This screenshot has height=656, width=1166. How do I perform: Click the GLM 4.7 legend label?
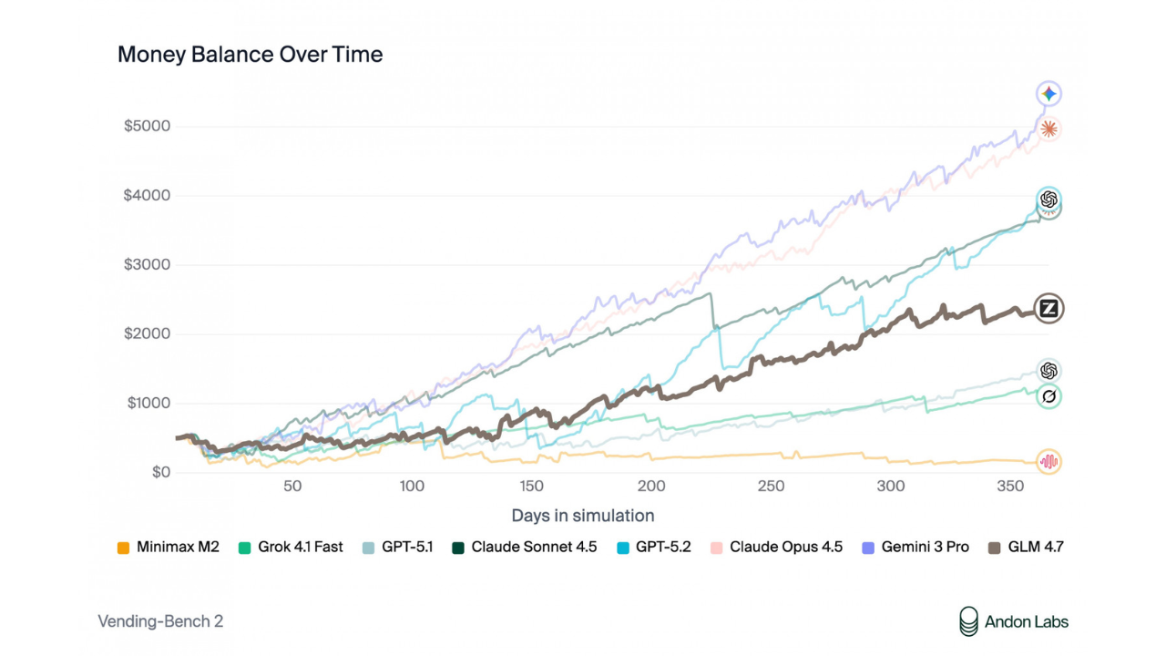(1033, 548)
